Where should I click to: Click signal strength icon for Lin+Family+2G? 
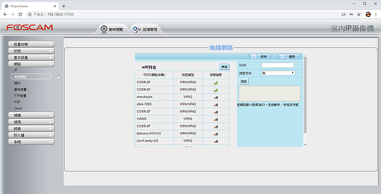tap(216, 141)
